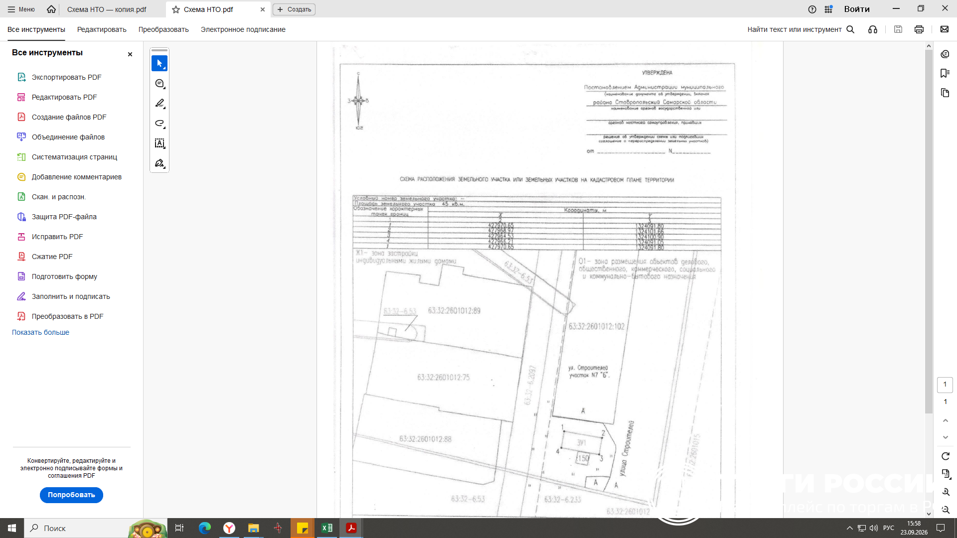Save the document with floppy icon
The width and height of the screenshot is (957, 538).
[898, 29]
